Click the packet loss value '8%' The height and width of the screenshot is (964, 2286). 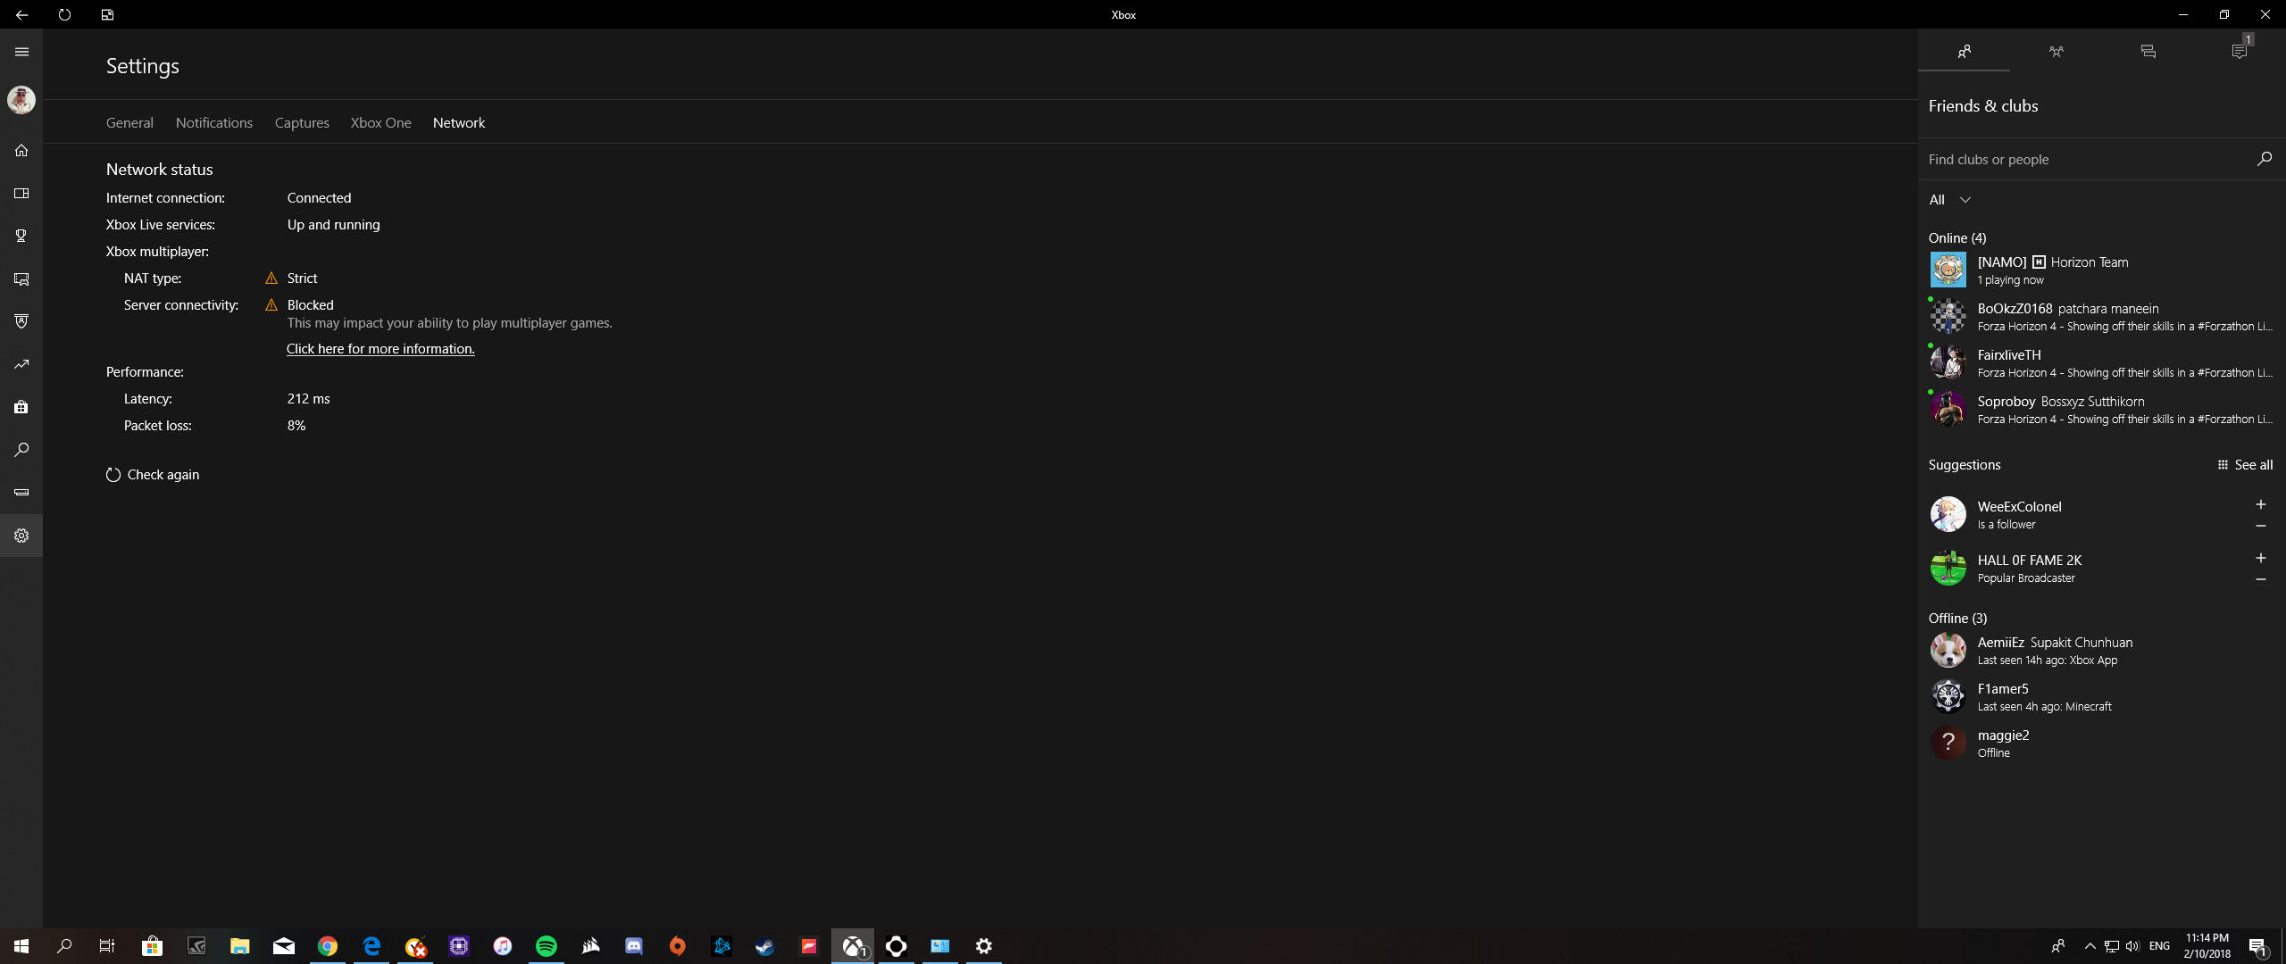(296, 426)
